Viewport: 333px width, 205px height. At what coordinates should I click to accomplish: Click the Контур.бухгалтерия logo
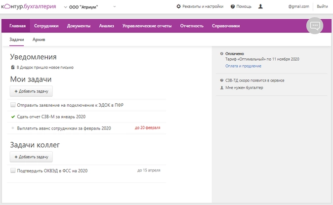[29, 6]
